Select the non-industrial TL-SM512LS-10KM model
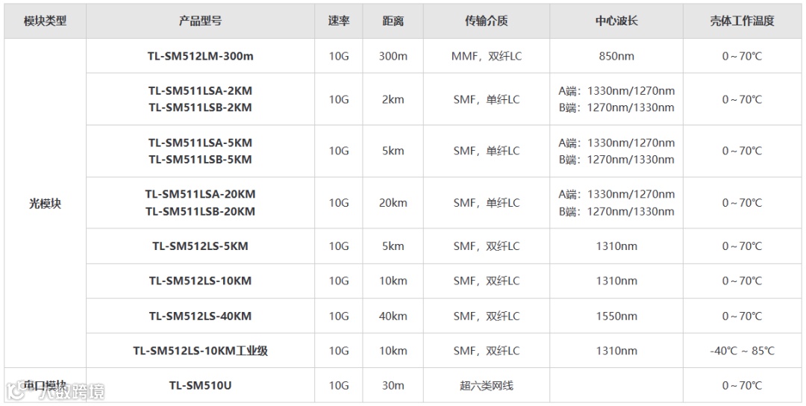This screenshot has height=406, width=806. (201, 281)
